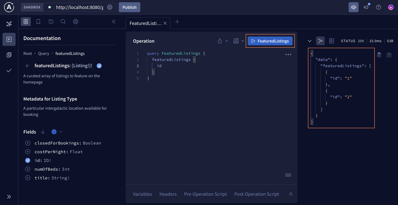Screen dimensions: 398x205
Task: Add closedForBookings field to the query
Action: coord(27,143)
